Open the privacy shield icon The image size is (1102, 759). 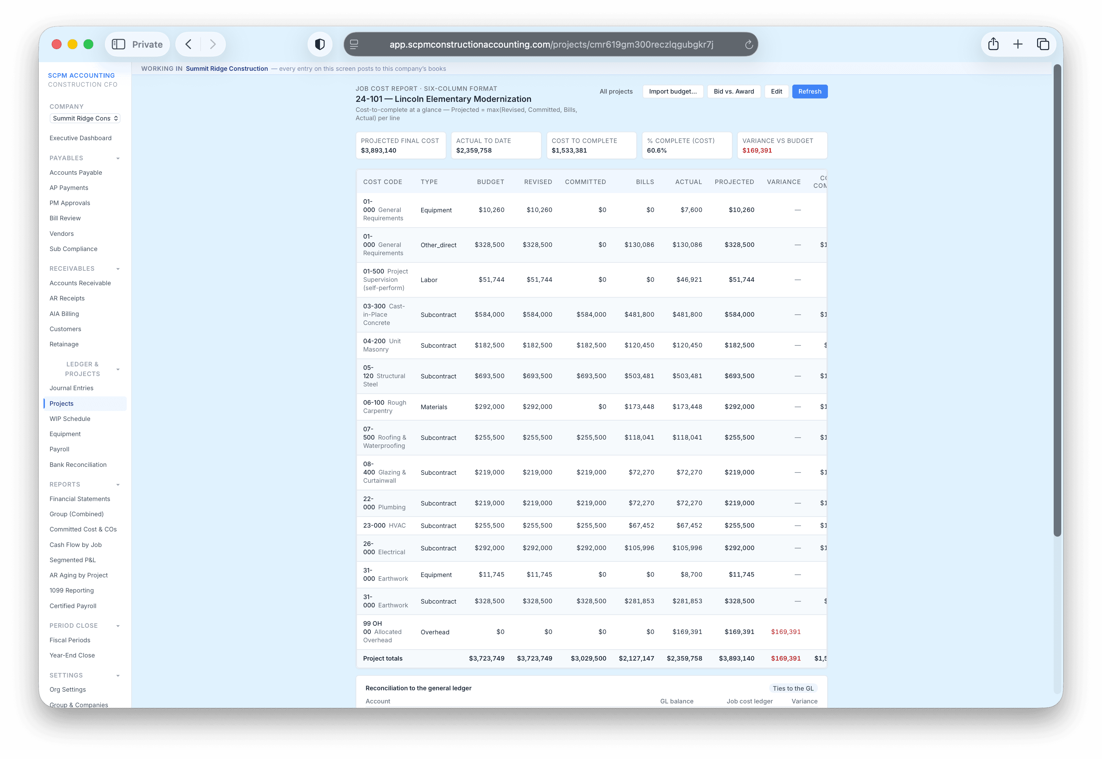(x=320, y=44)
